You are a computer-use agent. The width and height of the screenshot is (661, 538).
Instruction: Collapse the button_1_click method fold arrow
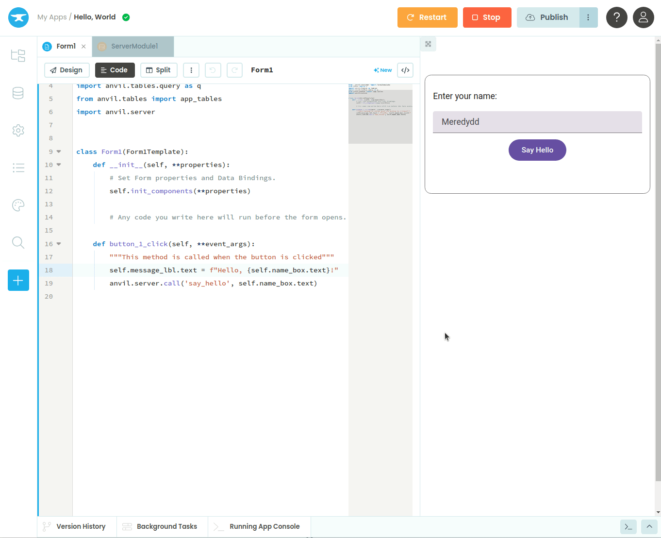(x=59, y=244)
